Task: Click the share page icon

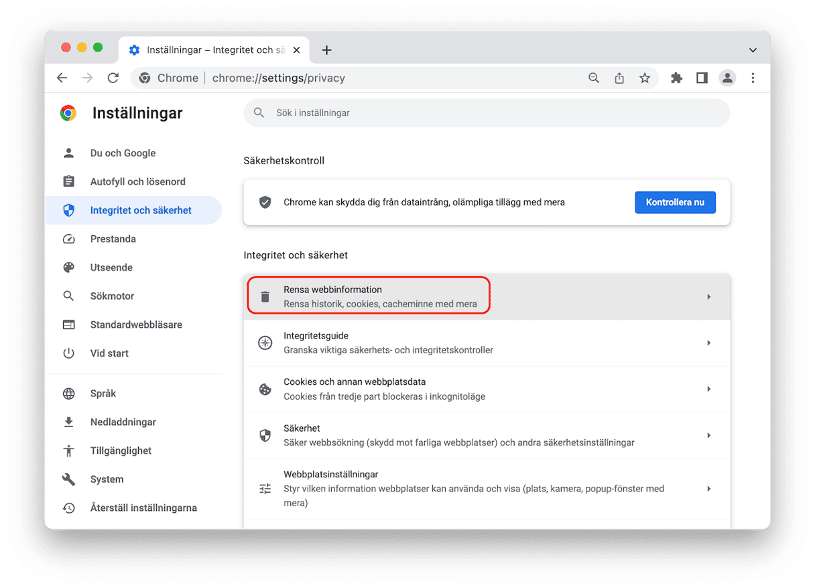Action: [619, 78]
